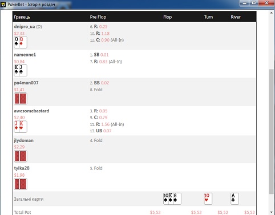The width and height of the screenshot is (275, 215).
Task: Click the king of spades flop card
Action: coord(171,198)
